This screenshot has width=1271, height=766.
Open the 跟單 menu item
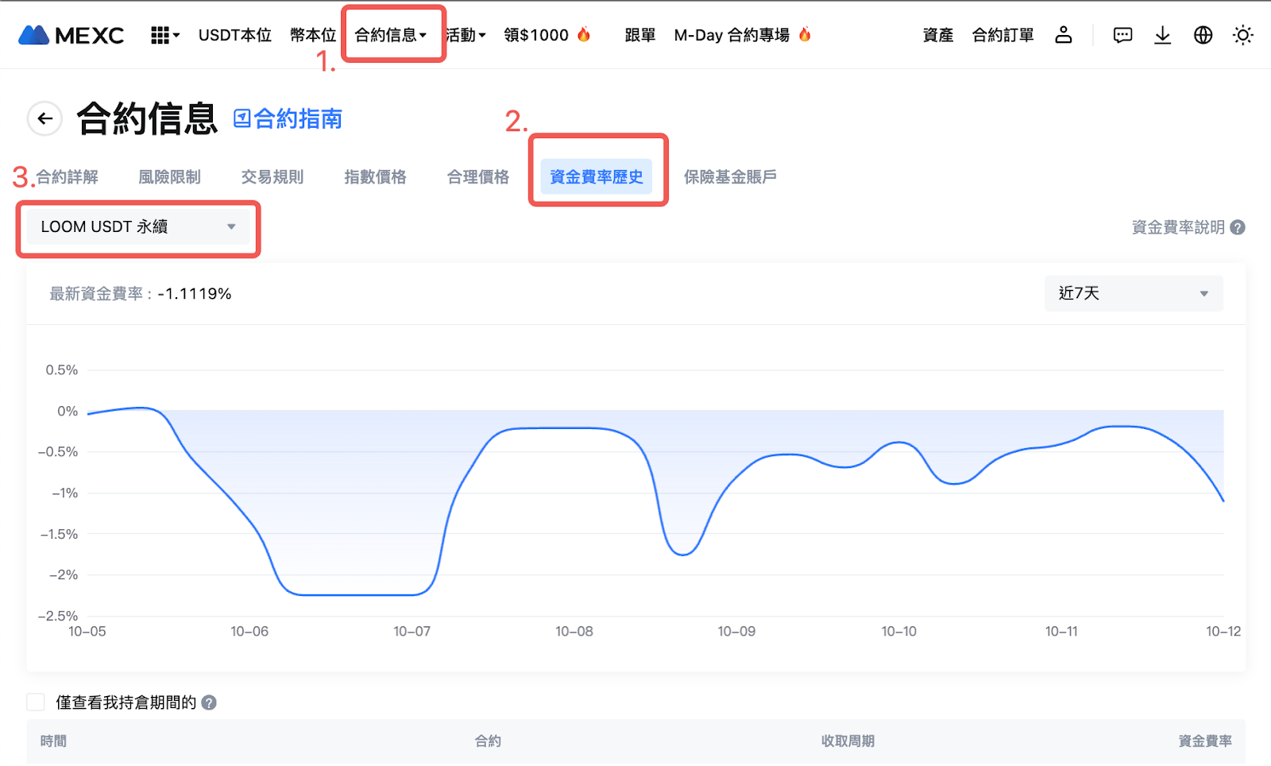click(x=639, y=35)
